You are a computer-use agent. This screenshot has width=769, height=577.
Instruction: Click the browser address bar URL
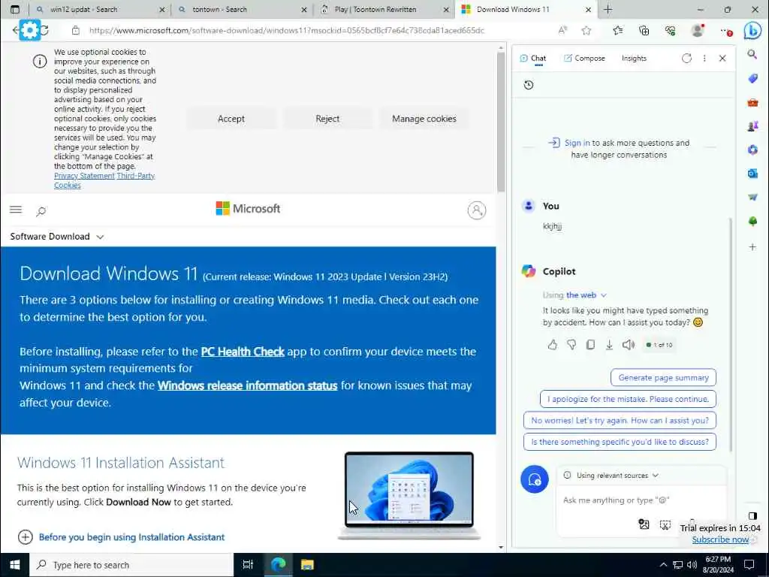coord(286,30)
